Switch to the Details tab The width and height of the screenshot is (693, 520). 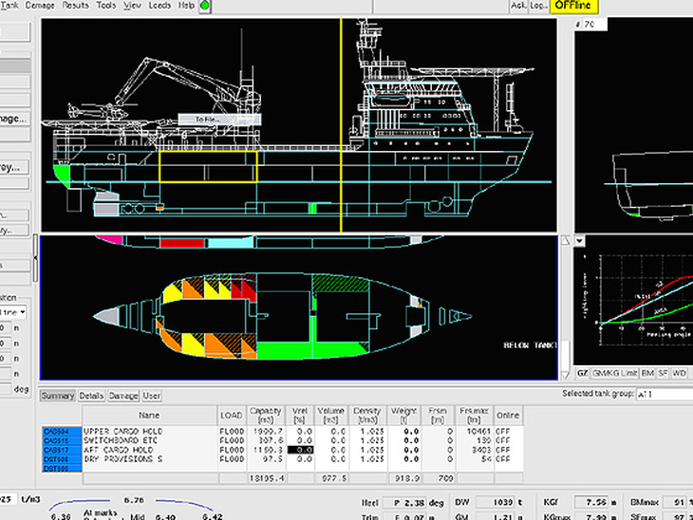pyautogui.click(x=91, y=396)
